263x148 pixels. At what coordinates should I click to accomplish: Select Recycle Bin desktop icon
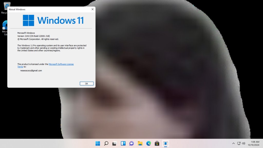(x=6, y=8)
